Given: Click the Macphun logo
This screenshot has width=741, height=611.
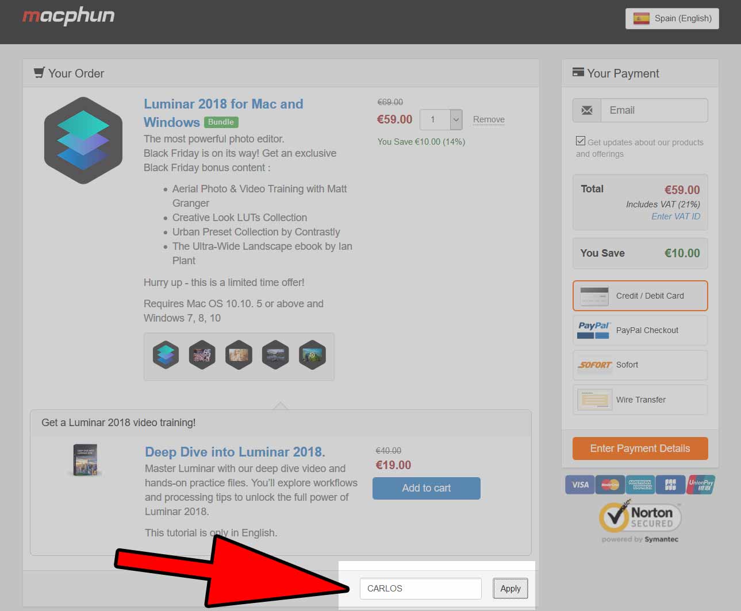Looking at the screenshot, I should pos(68,17).
